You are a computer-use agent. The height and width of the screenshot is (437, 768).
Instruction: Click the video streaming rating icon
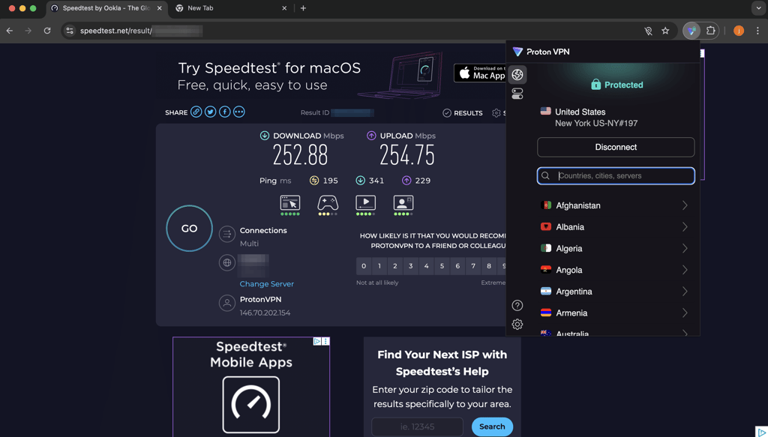(x=365, y=205)
